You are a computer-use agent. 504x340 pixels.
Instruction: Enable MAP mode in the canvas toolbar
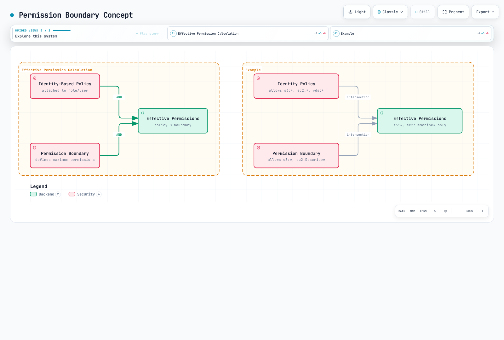point(412,211)
